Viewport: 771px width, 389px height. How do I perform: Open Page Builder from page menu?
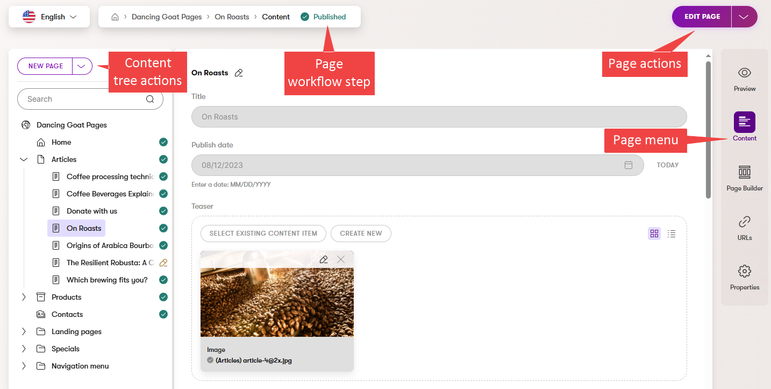744,172
